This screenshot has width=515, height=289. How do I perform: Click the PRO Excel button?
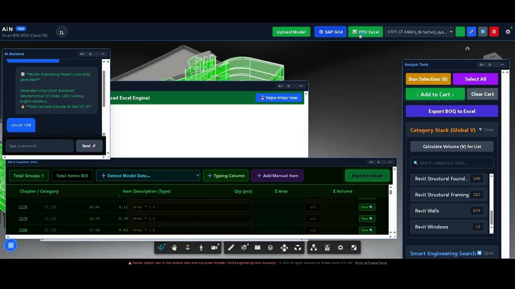(366, 32)
